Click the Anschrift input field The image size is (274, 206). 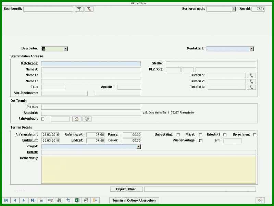click(91, 113)
